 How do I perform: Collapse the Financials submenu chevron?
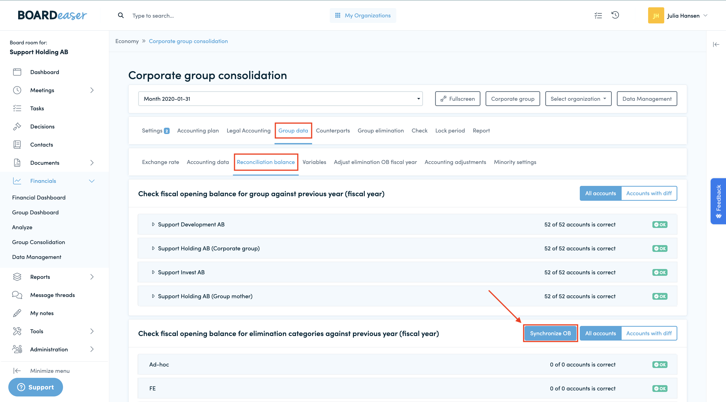click(x=92, y=181)
